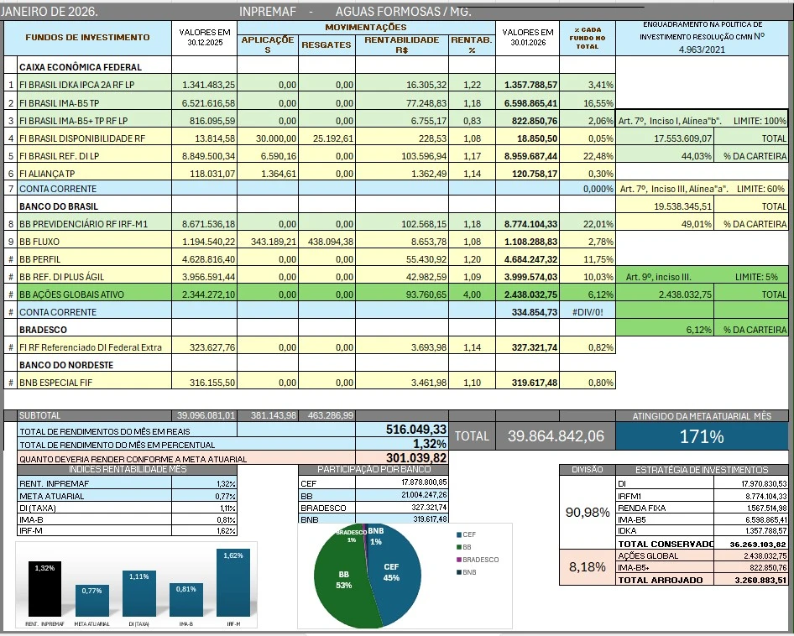Image resolution: width=794 pixels, height=636 pixels.
Task: Select the 90,98% divisão cell
Action: tap(587, 512)
